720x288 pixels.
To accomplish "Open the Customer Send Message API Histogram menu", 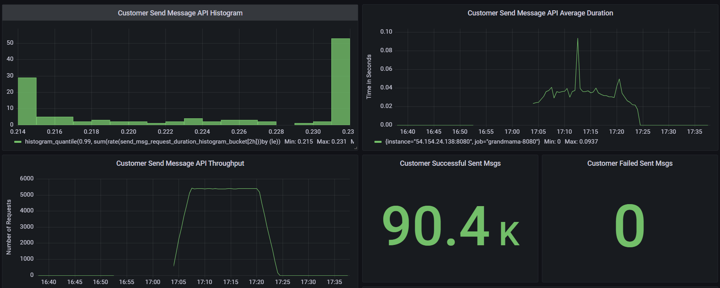I will click(x=180, y=13).
